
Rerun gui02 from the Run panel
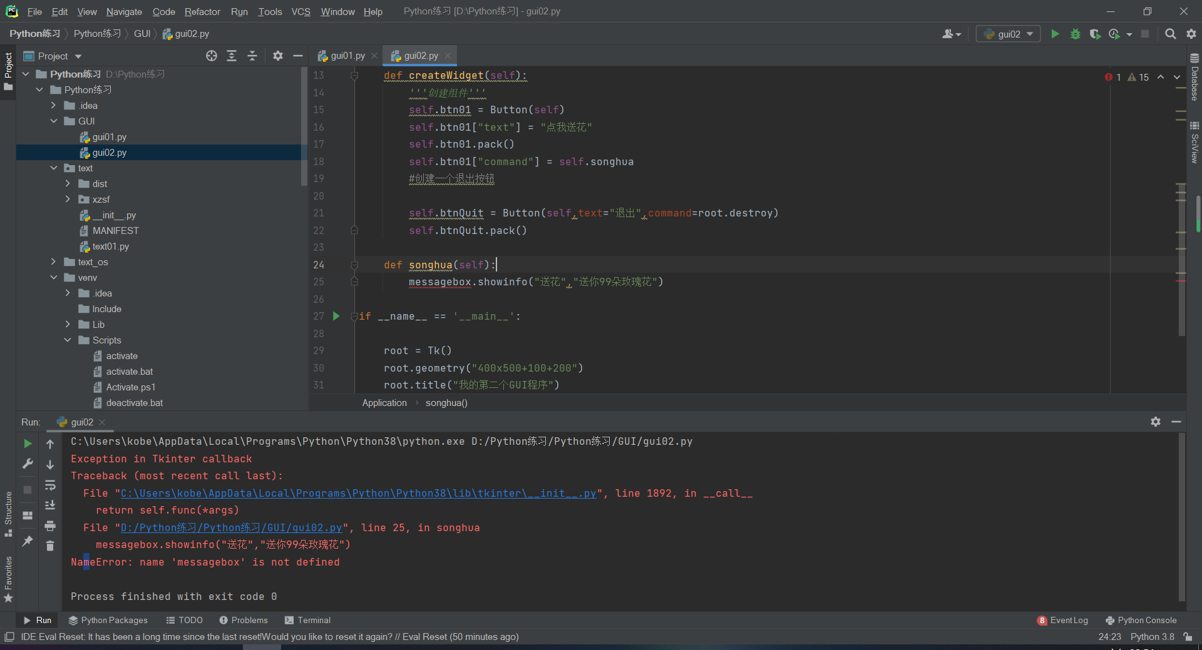[x=28, y=444]
